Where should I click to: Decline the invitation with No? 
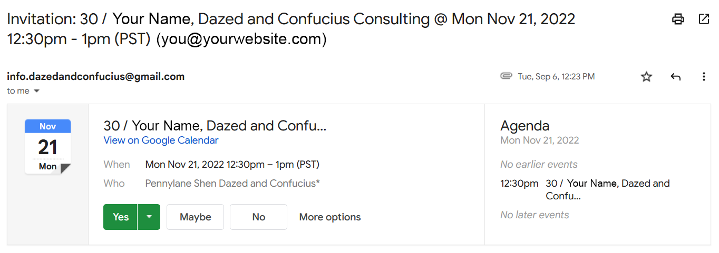click(258, 217)
